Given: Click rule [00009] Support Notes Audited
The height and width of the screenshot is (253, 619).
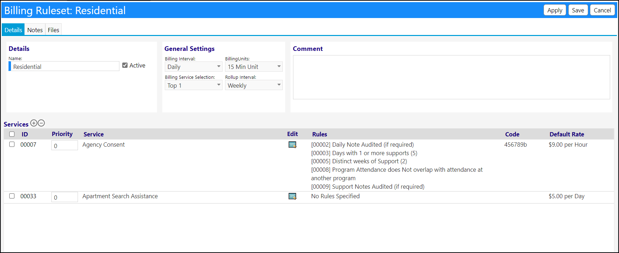Looking at the screenshot, I should (368, 187).
